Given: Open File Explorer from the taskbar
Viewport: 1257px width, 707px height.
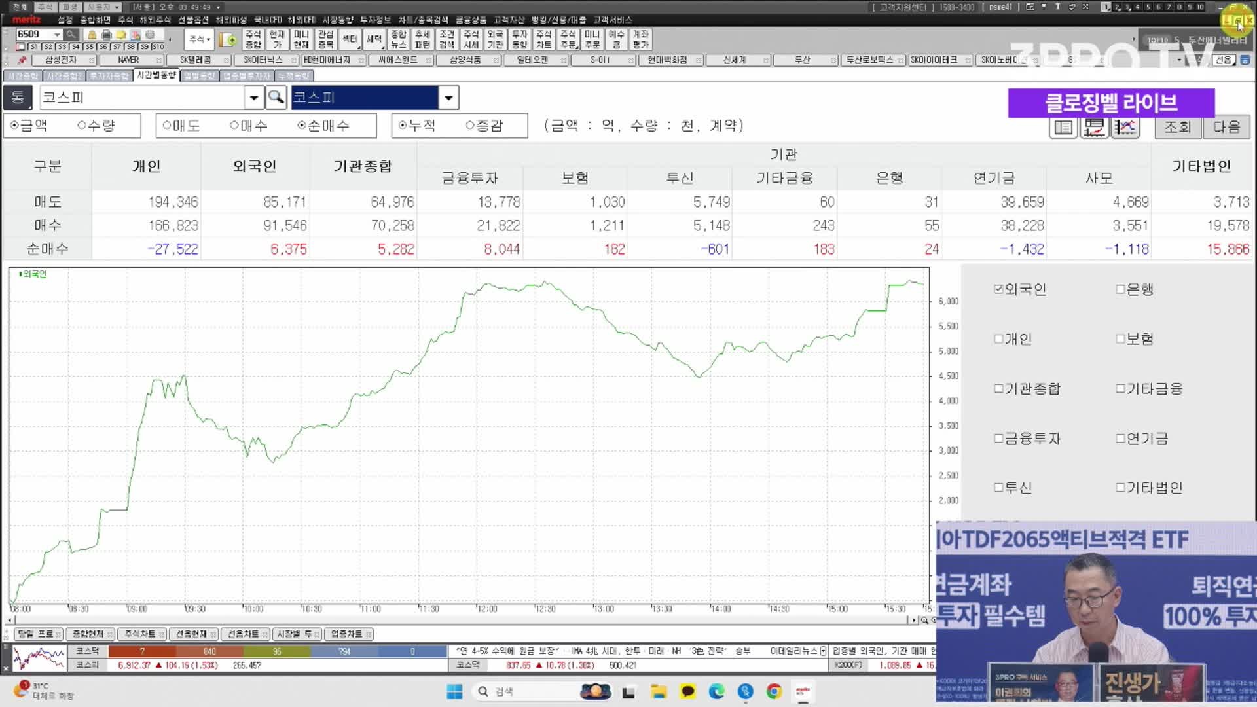Looking at the screenshot, I should point(659,691).
